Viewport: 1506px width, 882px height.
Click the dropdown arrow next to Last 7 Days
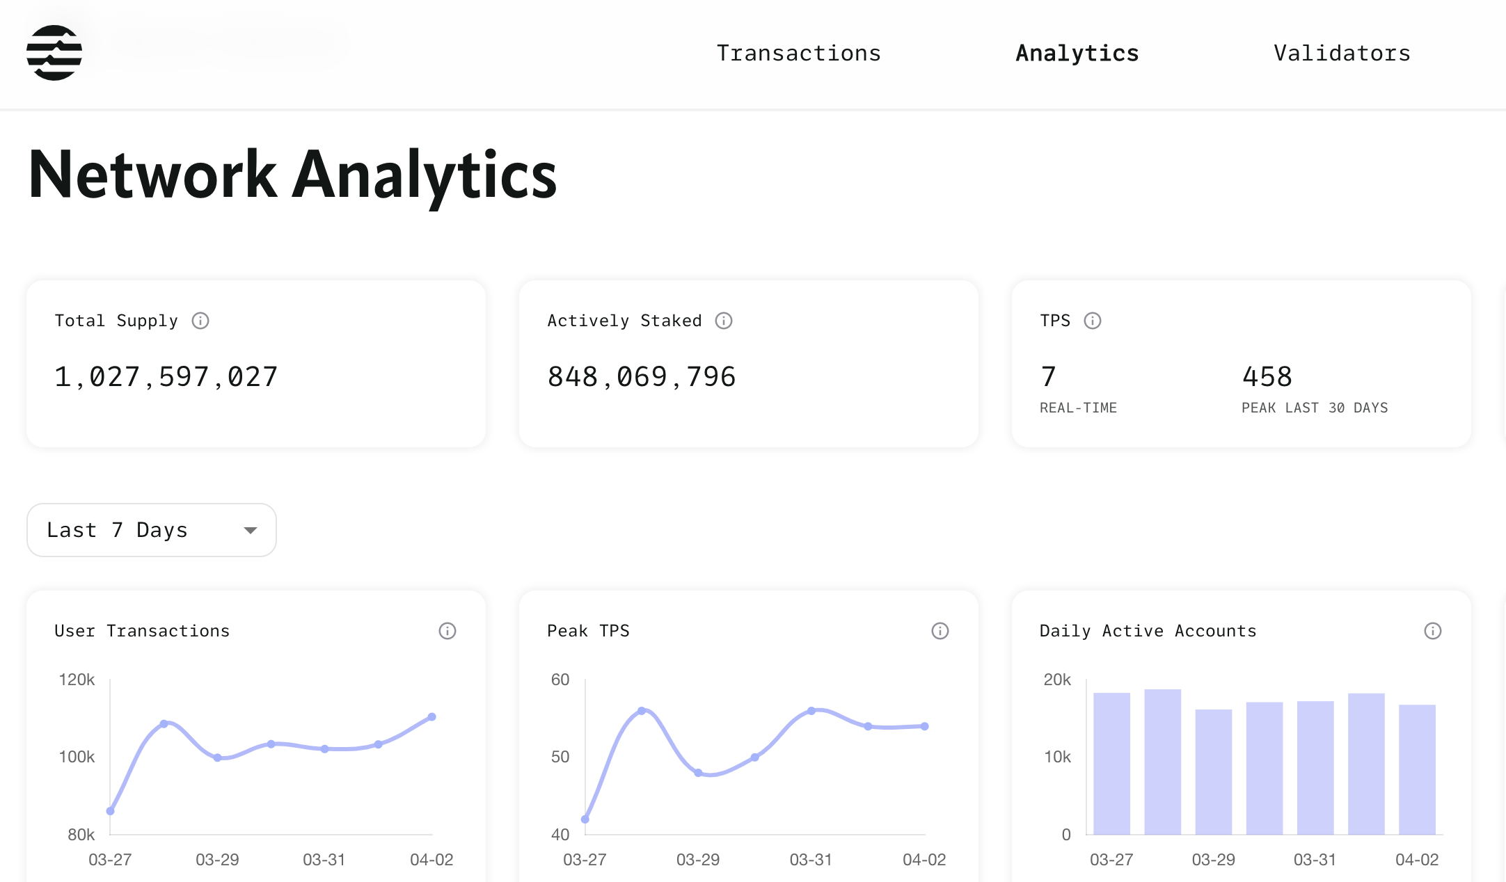click(x=251, y=531)
